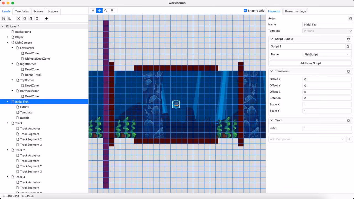Select the move tool in the canvas toolbar
Screen dimensions: 354x199
[x=93, y=10]
